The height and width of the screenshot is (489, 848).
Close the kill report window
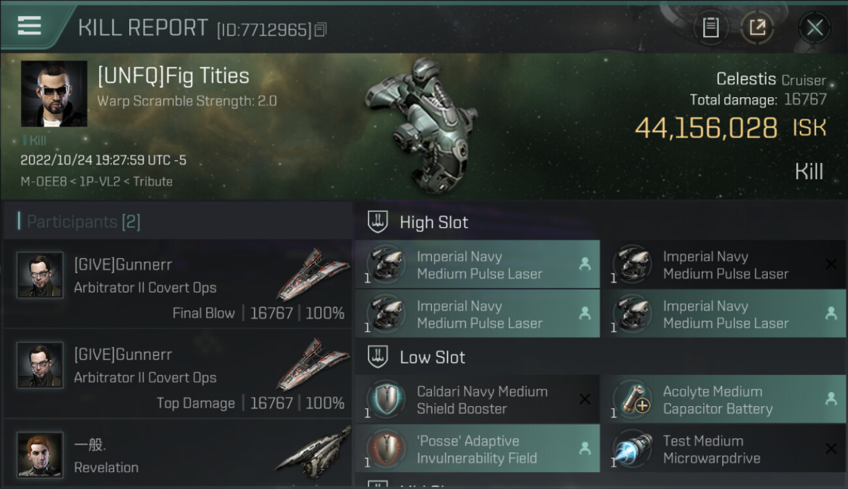(814, 27)
